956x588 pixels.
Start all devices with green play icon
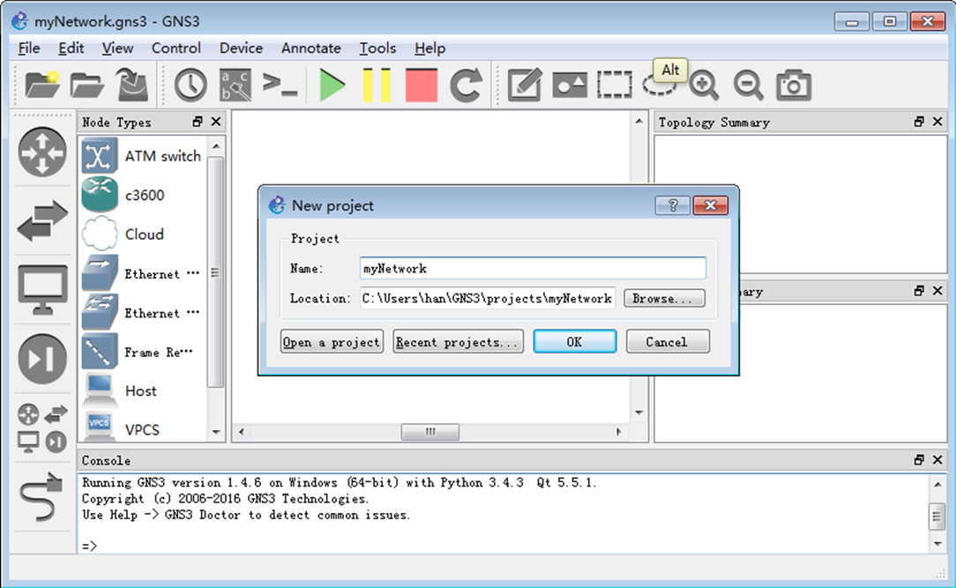(332, 86)
